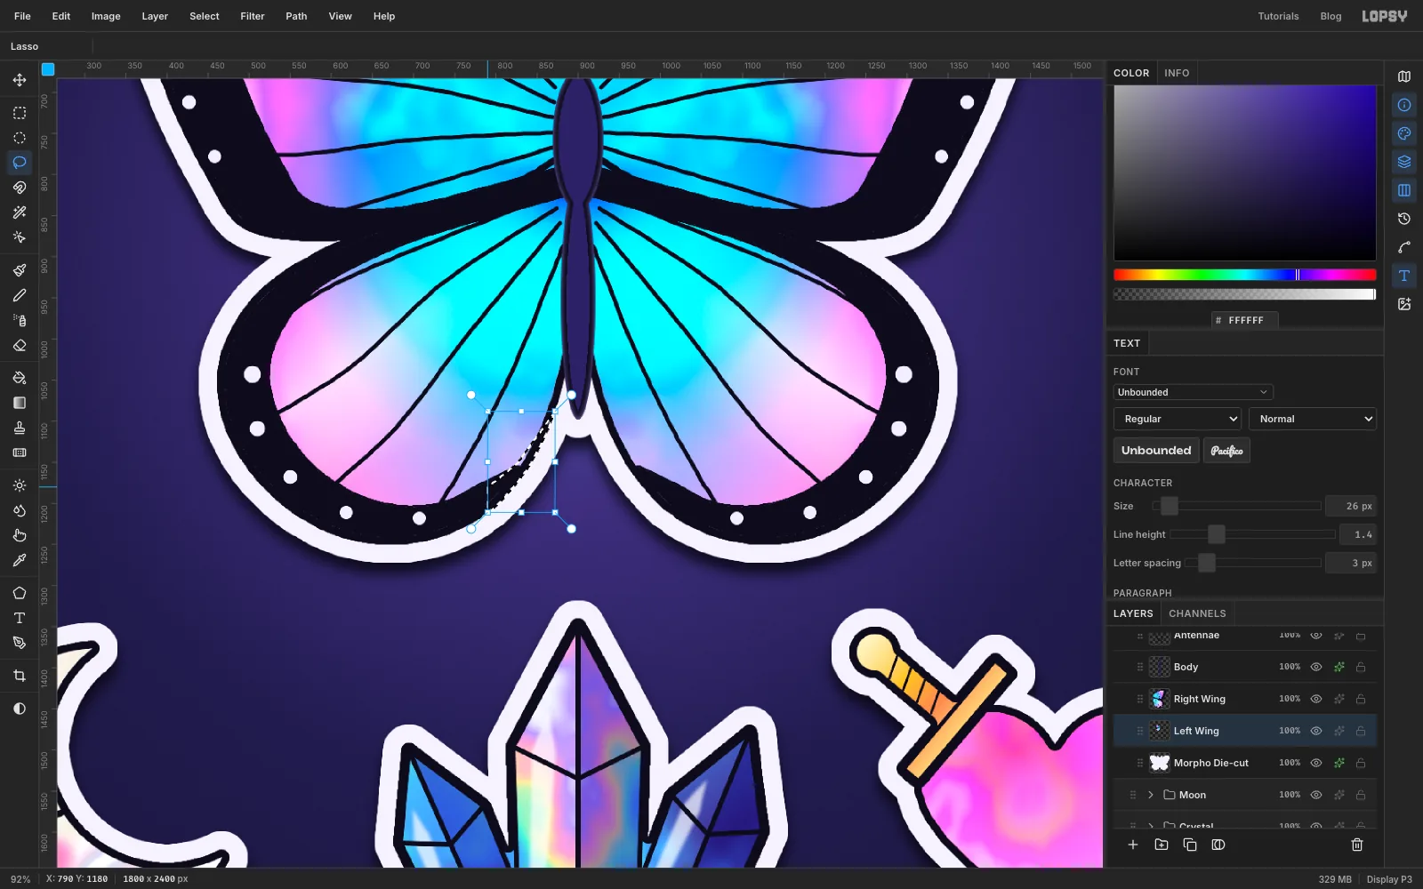Select the Crop tool

(x=20, y=676)
